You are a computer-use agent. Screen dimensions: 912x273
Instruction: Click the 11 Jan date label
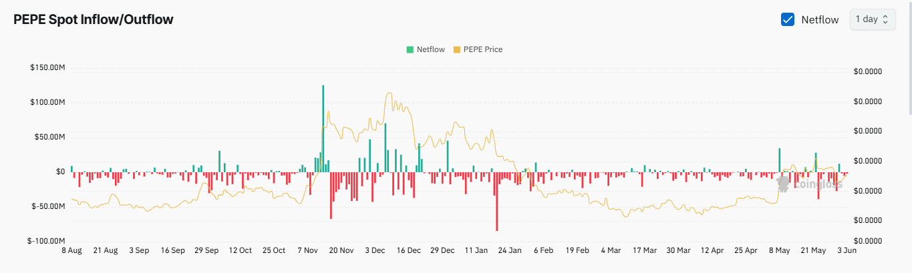pyautogui.click(x=476, y=251)
